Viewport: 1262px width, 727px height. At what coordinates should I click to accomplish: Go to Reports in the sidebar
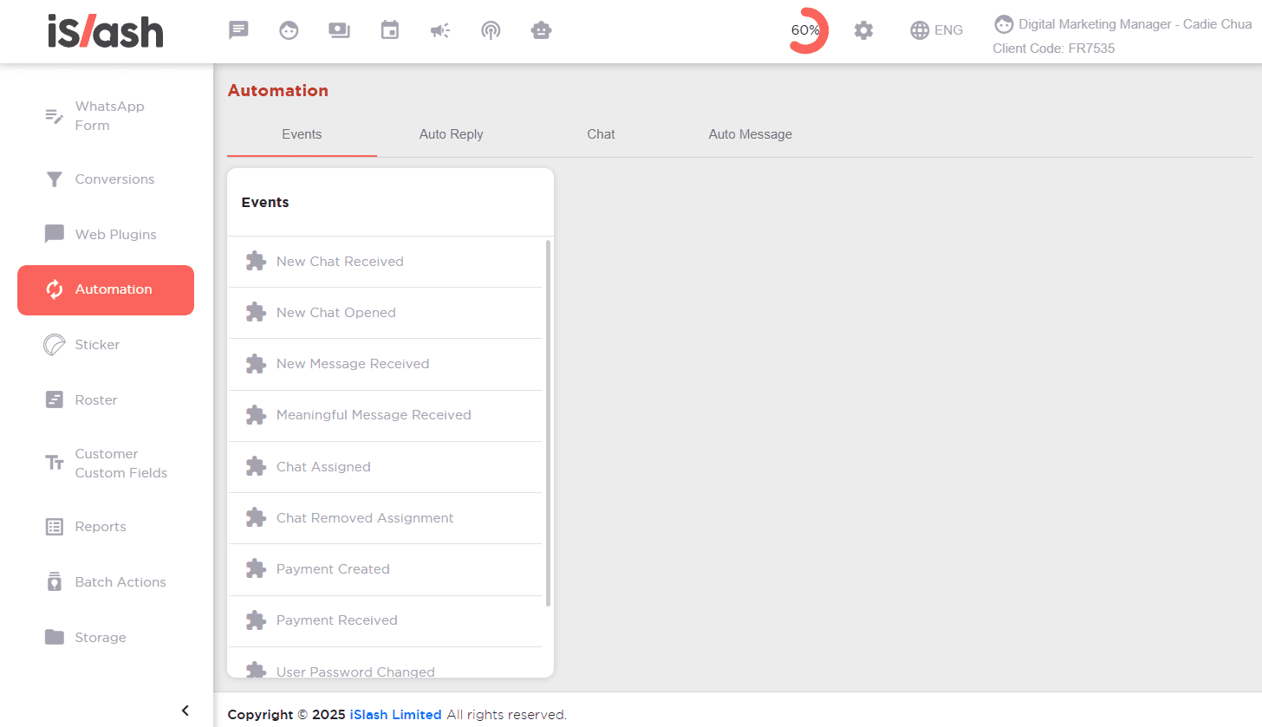[106, 527]
